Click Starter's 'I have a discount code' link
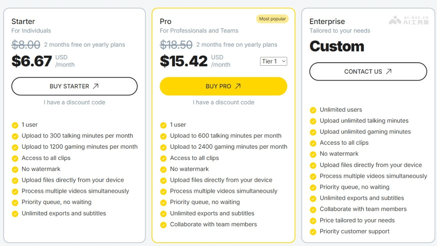This screenshot has width=437, height=246. click(x=74, y=102)
